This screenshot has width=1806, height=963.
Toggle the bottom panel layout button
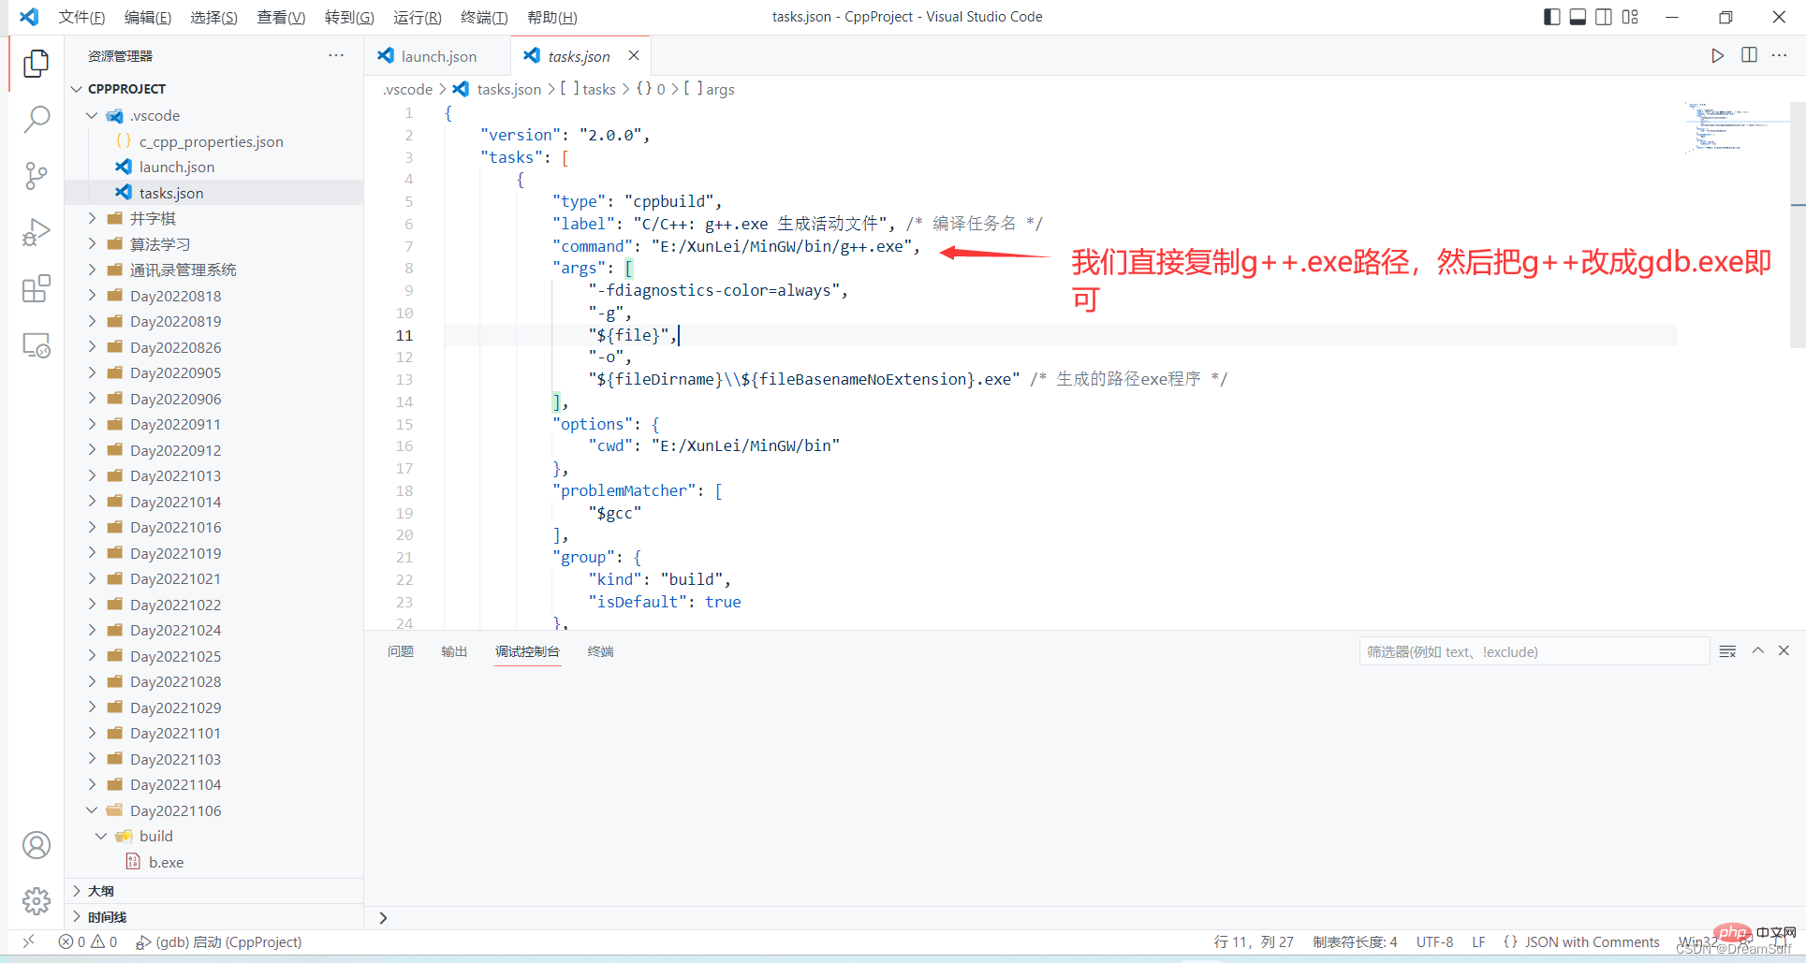[x=1578, y=17]
